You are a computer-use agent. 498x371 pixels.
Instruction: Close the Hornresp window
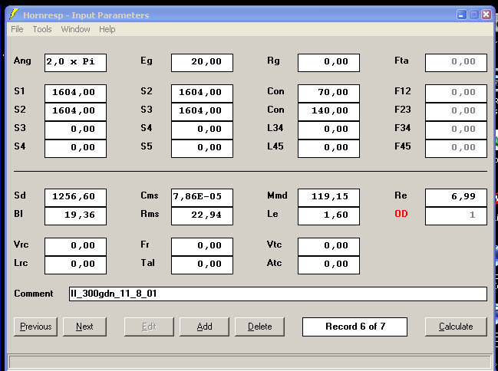[x=485, y=15]
